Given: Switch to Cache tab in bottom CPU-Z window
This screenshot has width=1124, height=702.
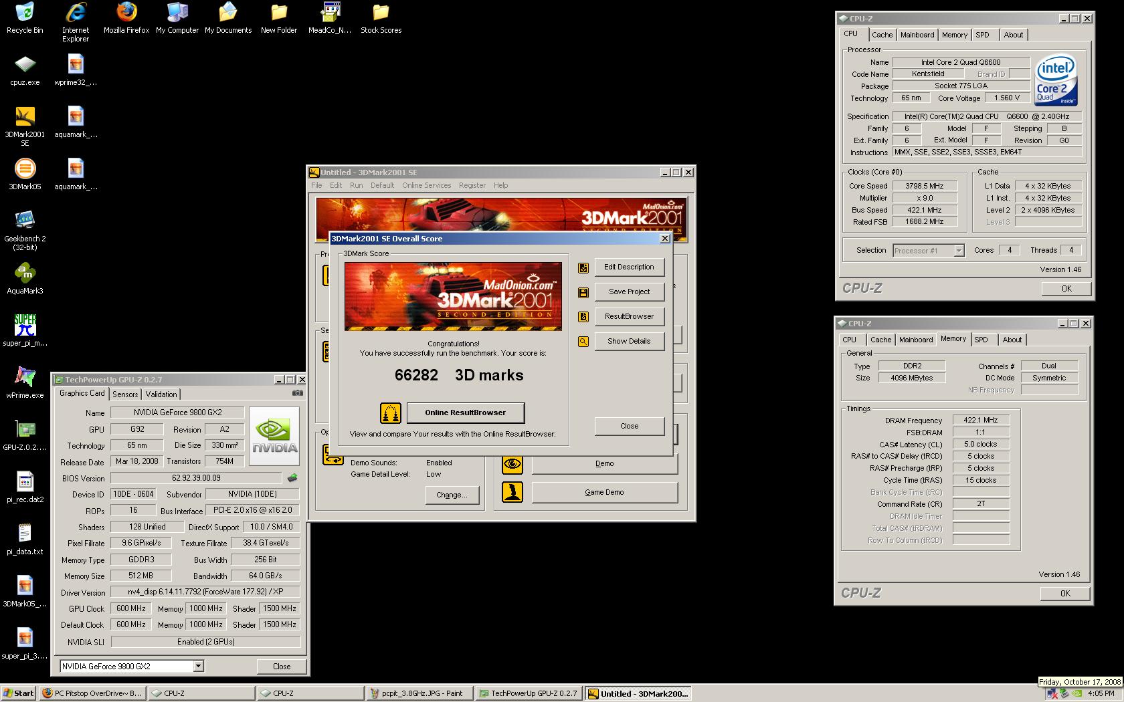Looking at the screenshot, I should click(x=880, y=340).
